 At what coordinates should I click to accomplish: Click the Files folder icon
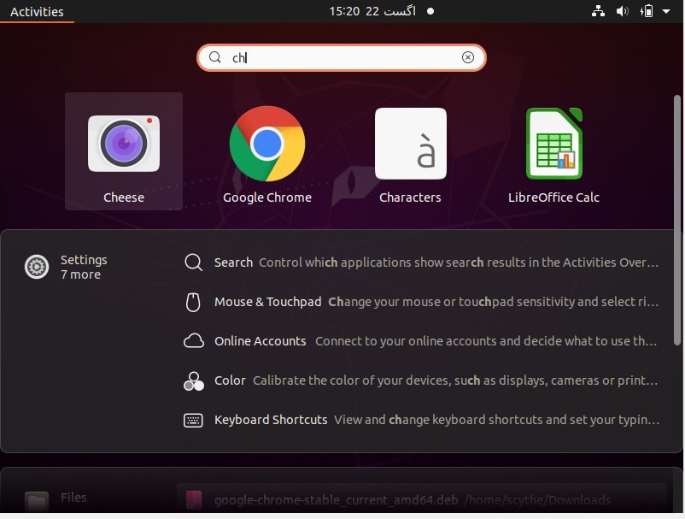click(x=37, y=501)
